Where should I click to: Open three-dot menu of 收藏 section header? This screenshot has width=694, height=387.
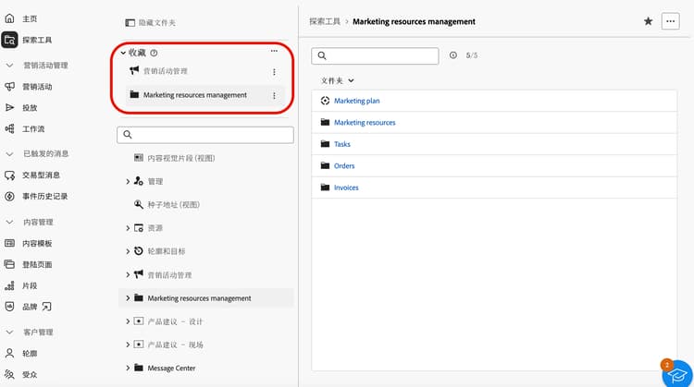point(274,51)
